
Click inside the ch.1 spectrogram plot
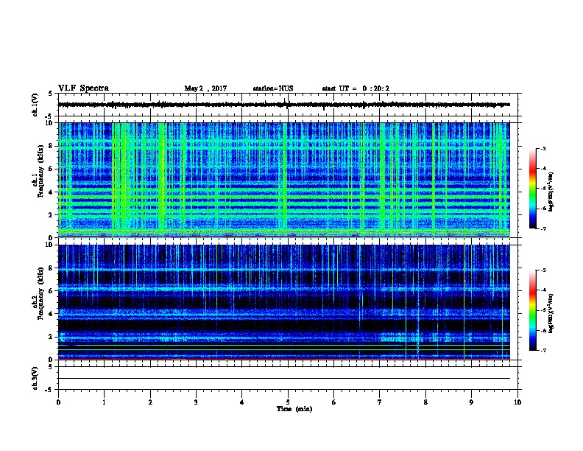pos(284,180)
